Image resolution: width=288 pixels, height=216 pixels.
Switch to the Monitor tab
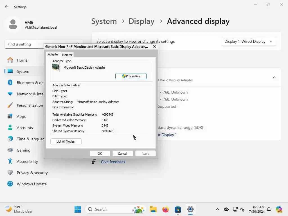click(67, 55)
